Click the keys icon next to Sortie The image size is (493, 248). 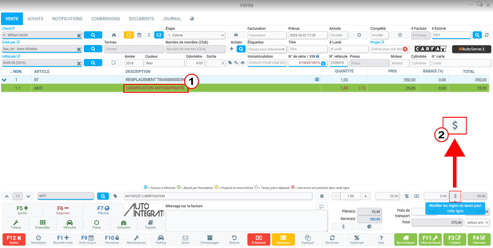(236, 63)
